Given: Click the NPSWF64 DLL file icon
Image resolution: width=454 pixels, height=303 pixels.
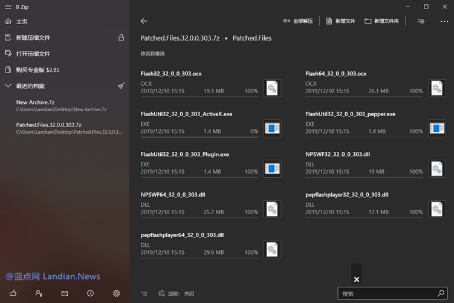Looking at the screenshot, I should click(x=272, y=209).
